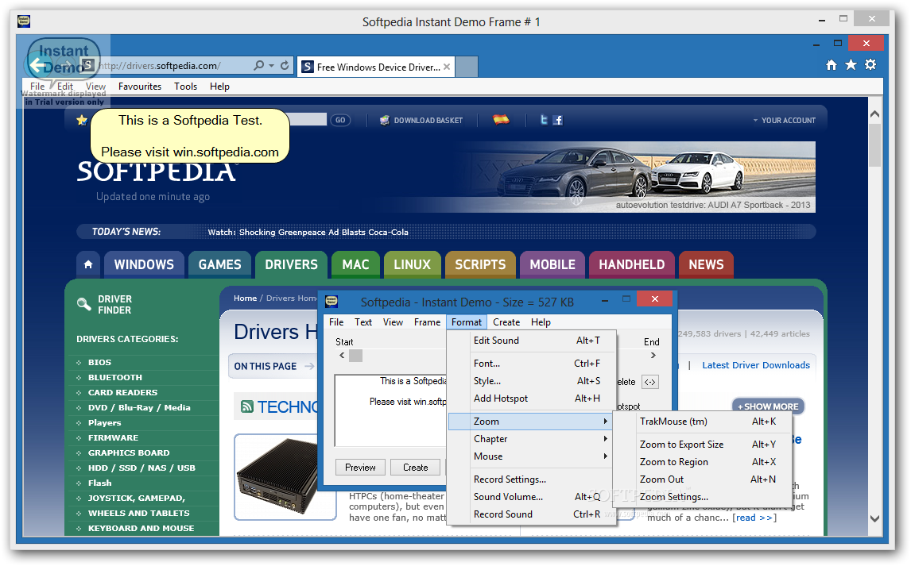911x566 pixels.
Task: Choose Sound Volume... entry
Action: [x=532, y=497]
